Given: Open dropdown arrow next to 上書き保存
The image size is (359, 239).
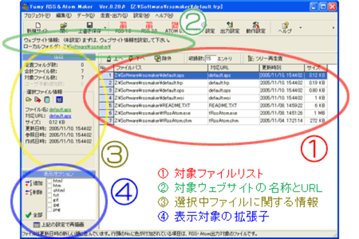Looking at the screenshot, I should tap(105, 28).
